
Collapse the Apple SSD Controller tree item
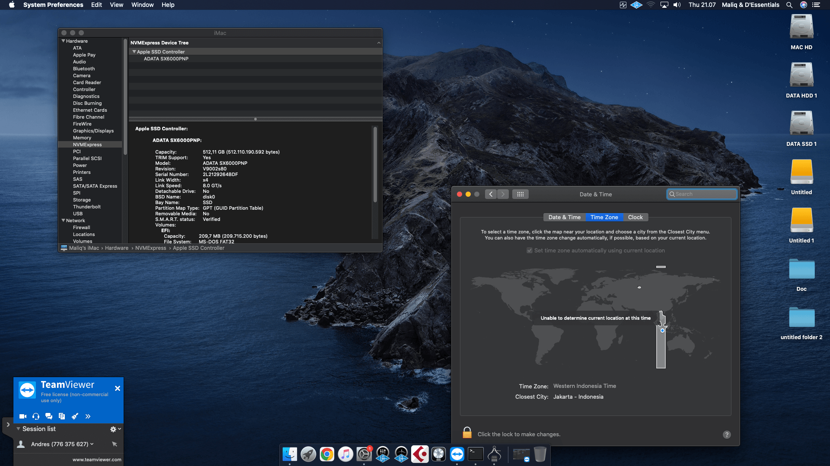click(134, 51)
